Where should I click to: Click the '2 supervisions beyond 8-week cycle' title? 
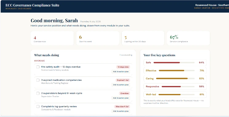[x=62, y=93]
